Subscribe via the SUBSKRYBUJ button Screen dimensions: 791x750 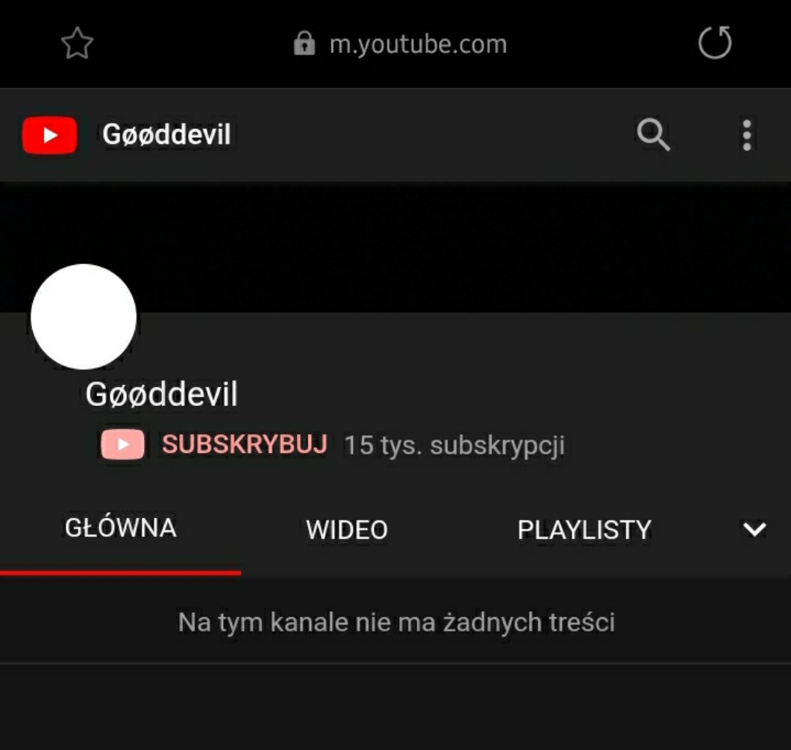[x=245, y=444]
